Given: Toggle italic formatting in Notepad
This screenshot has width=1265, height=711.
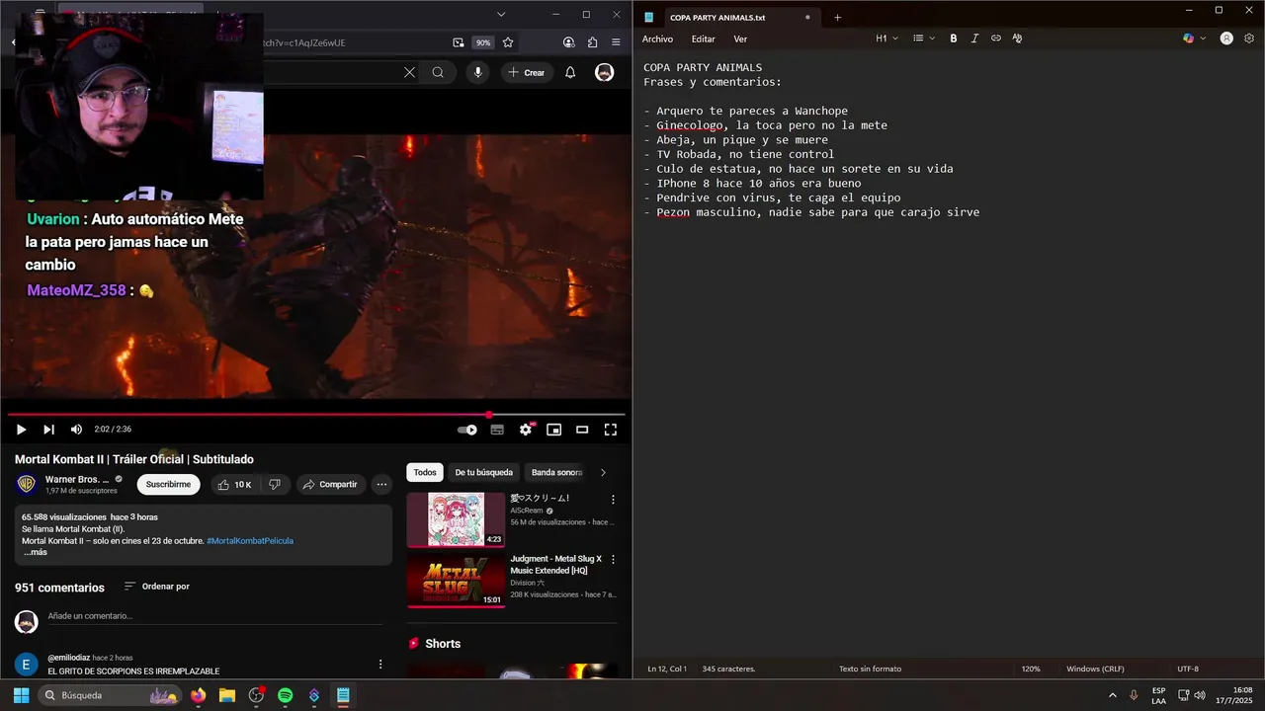Looking at the screenshot, I should [x=974, y=39].
